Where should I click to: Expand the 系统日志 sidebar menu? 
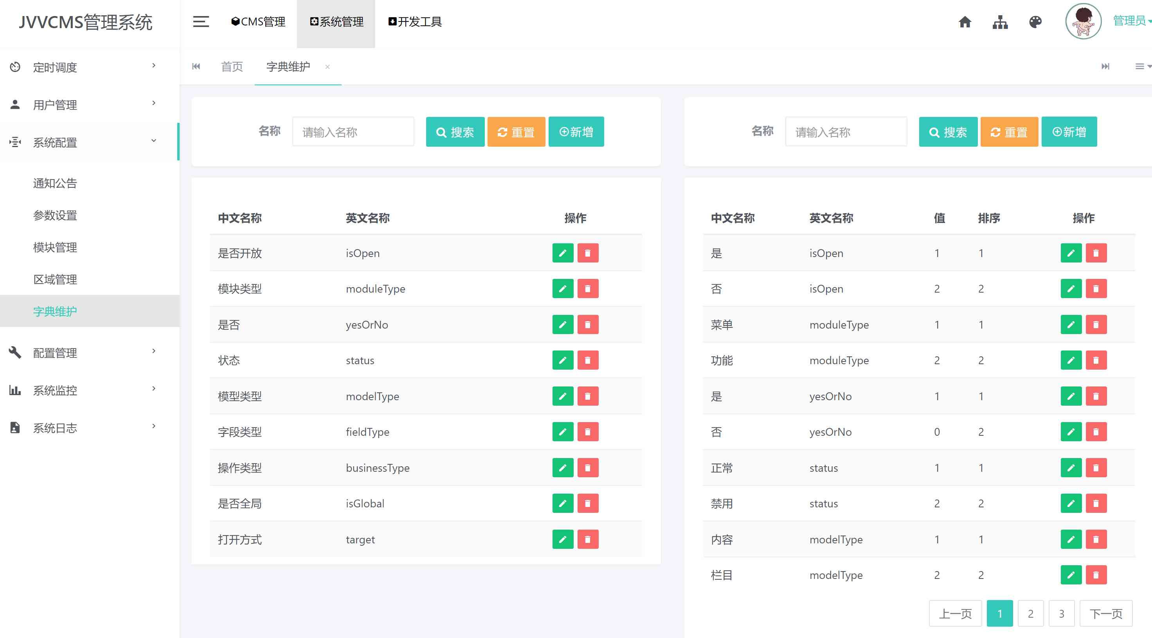[90, 428]
